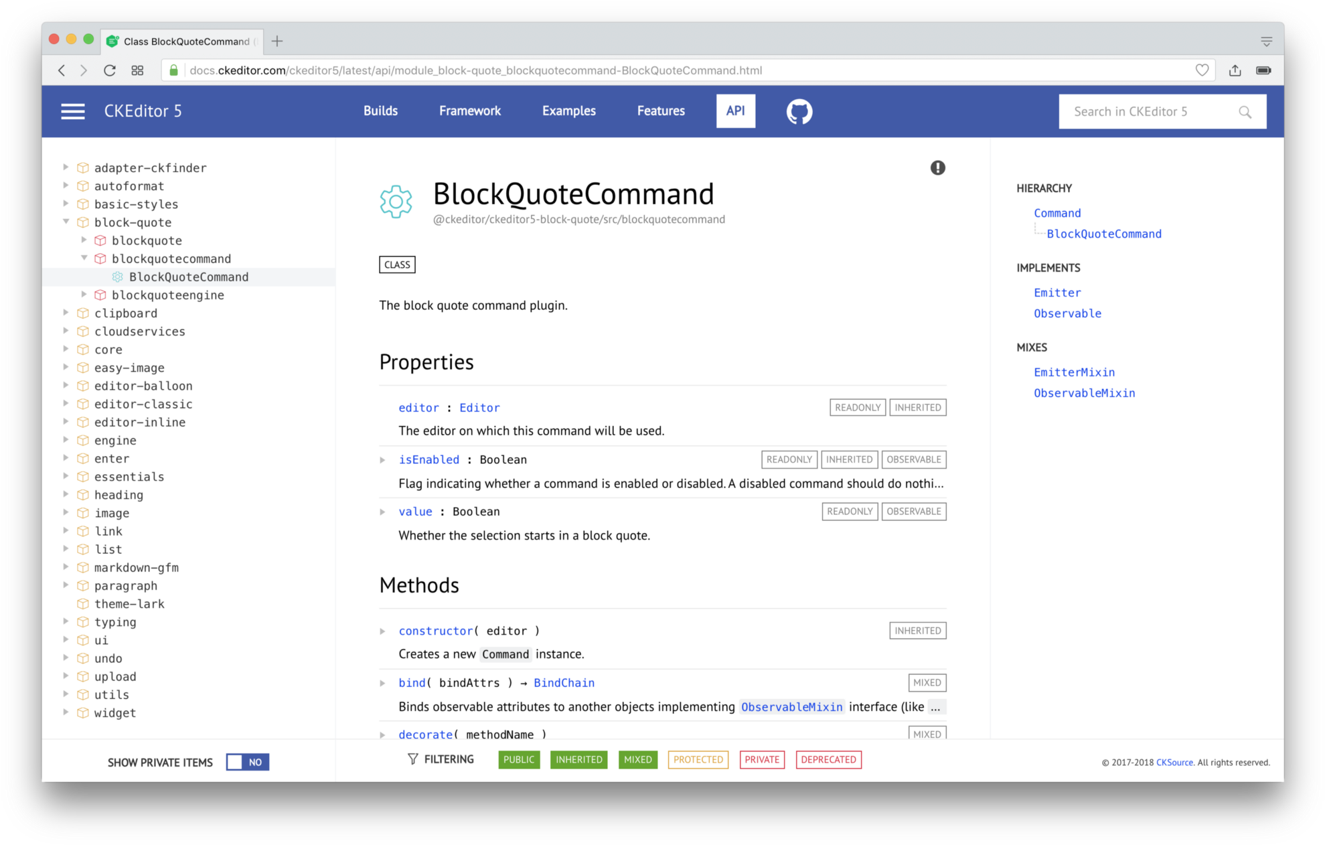This screenshot has width=1325, height=845.
Task: Click the browser share icon
Action: [1235, 70]
